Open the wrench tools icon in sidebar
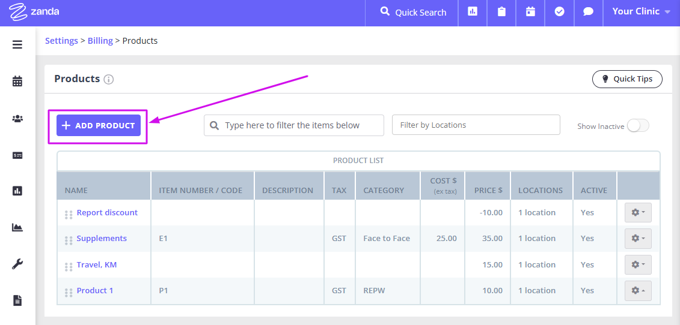Screen dimensions: 680x325 [x=17, y=264]
